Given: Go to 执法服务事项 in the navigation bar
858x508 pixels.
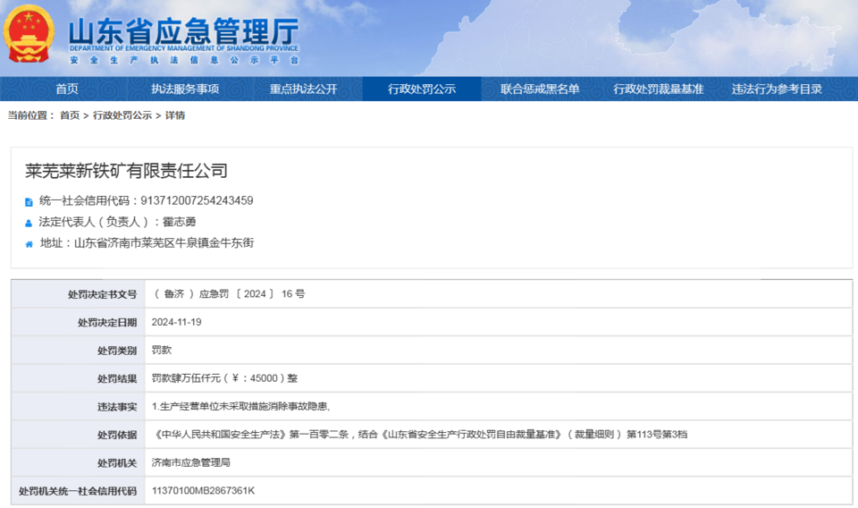Looking at the screenshot, I should click(185, 89).
